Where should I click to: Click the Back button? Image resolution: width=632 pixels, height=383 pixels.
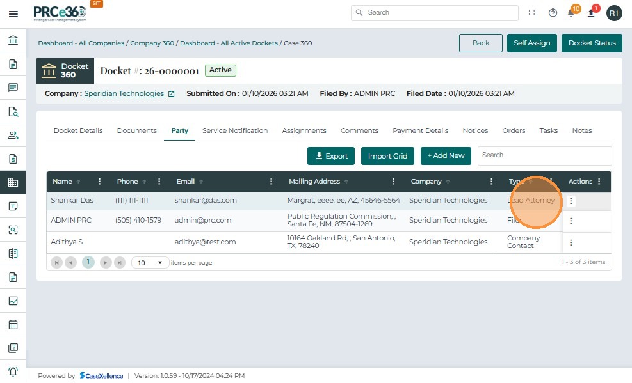tap(481, 43)
